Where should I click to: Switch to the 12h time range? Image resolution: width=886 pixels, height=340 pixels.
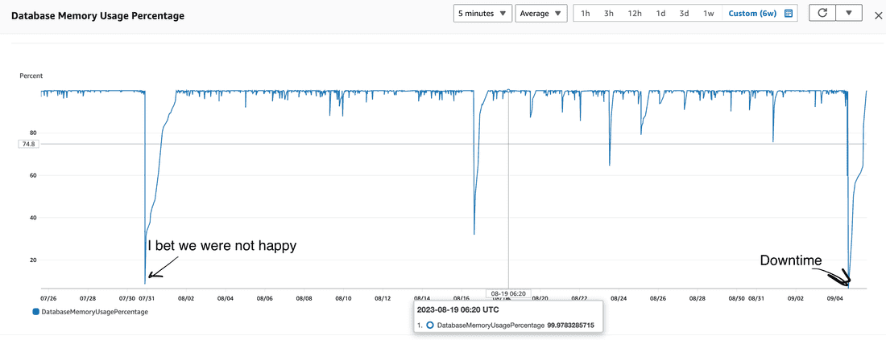[635, 14]
